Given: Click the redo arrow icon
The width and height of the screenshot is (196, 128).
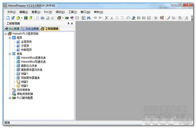Looking at the screenshot, I should click(100, 18).
